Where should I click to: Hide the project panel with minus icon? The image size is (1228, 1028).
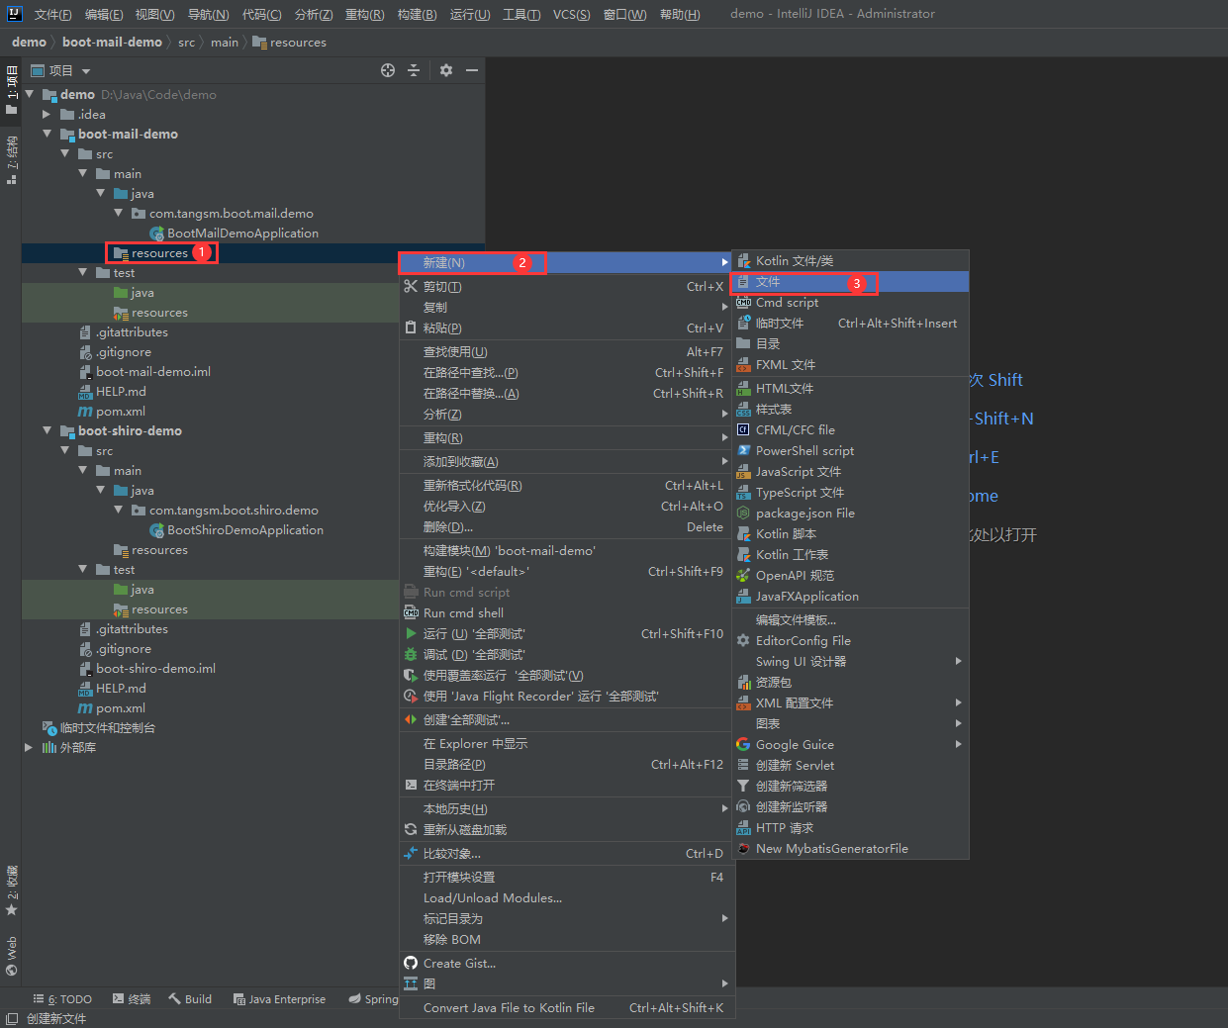pyautogui.click(x=472, y=70)
